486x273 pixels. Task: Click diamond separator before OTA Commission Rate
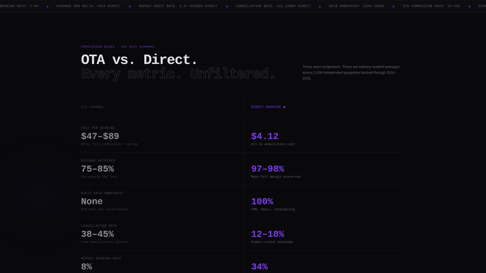[x=393, y=7]
